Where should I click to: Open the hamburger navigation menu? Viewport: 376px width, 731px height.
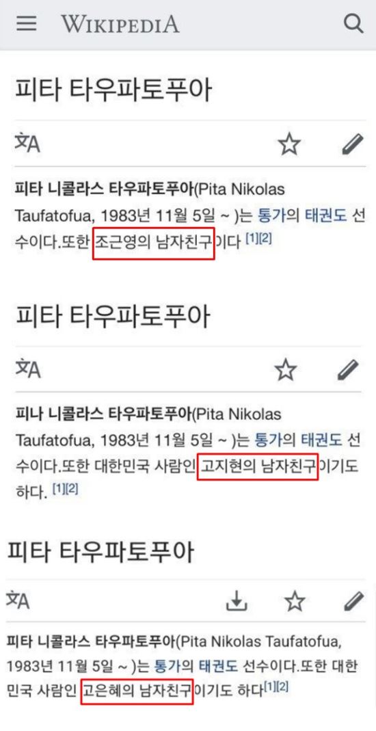(x=27, y=23)
